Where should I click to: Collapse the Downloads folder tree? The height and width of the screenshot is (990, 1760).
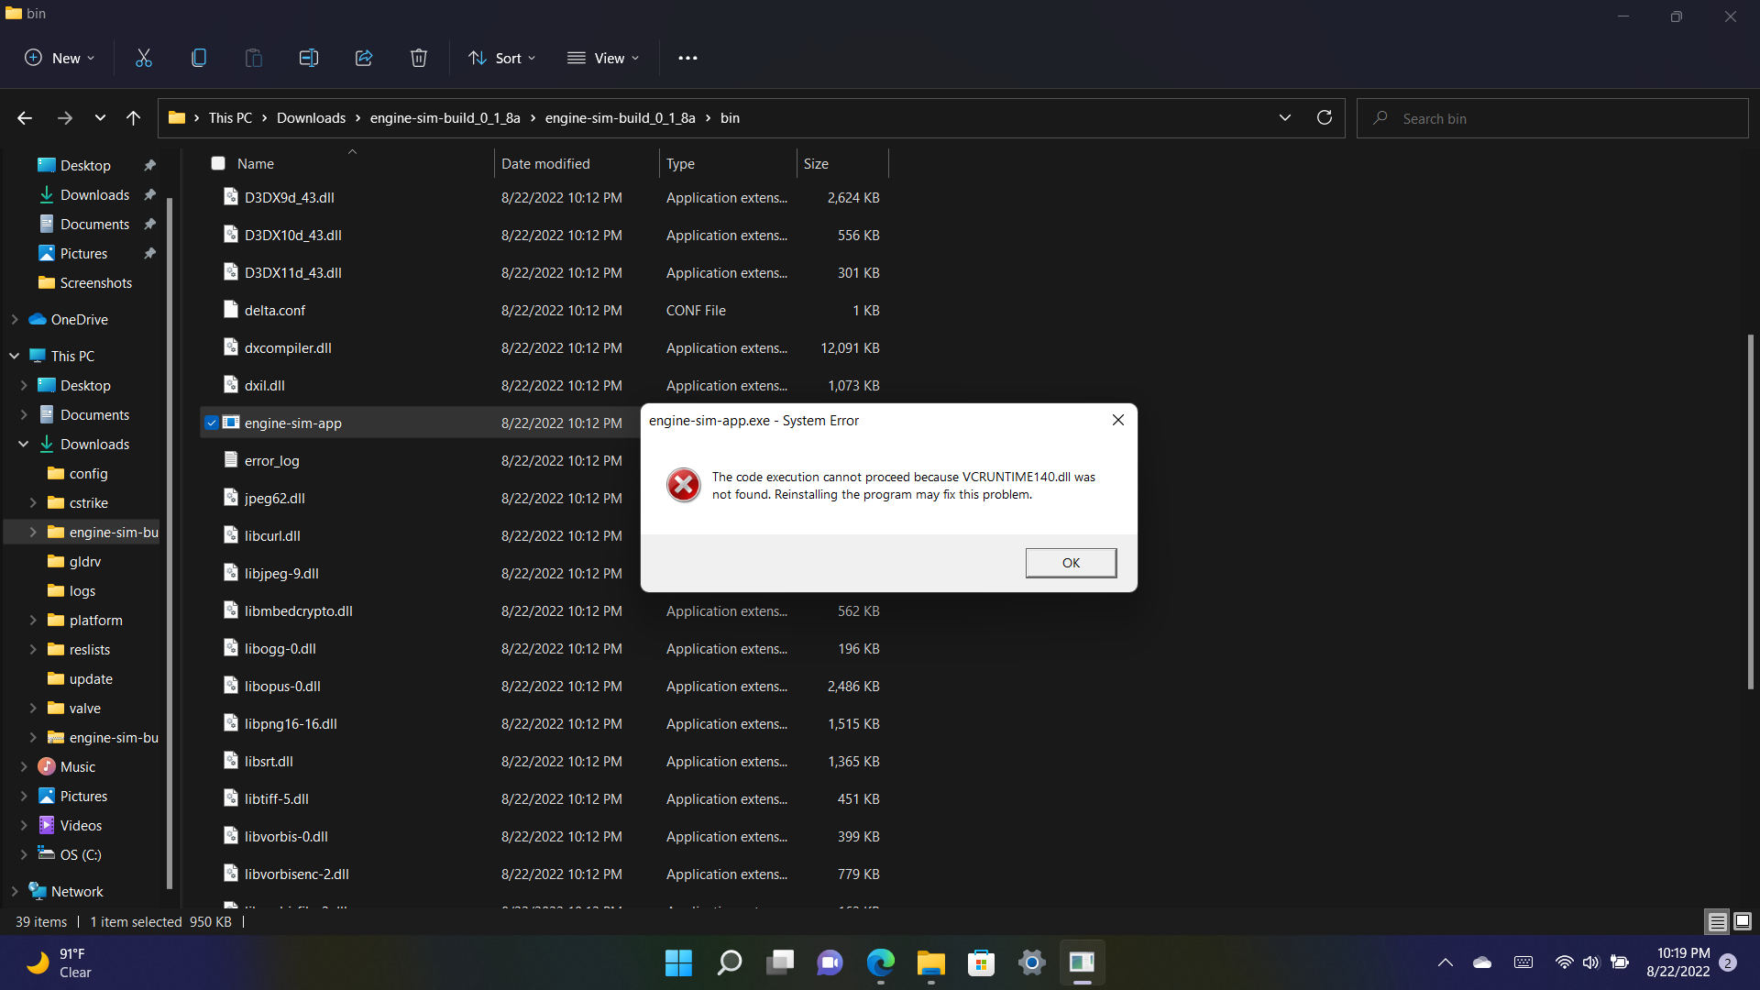23,444
